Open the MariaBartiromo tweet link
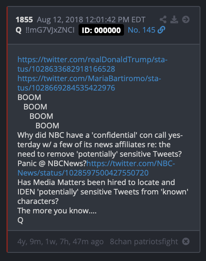 click(89, 83)
